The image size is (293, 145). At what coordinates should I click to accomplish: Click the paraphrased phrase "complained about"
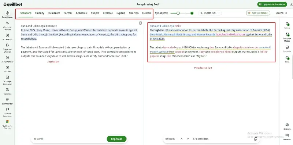221,51
